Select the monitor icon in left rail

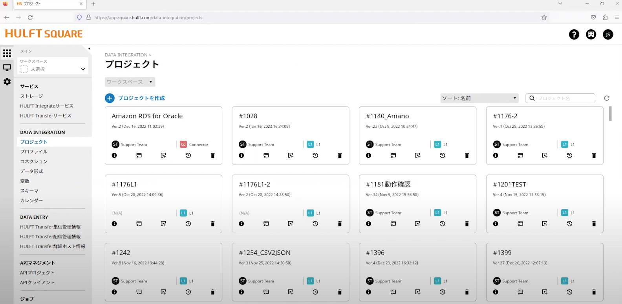coord(7,67)
